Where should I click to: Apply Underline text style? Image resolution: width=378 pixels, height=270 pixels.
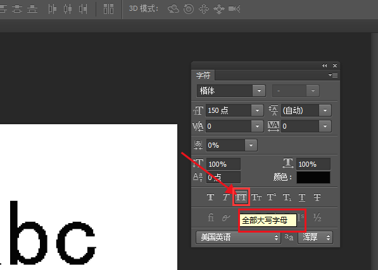pyautogui.click(x=302, y=197)
